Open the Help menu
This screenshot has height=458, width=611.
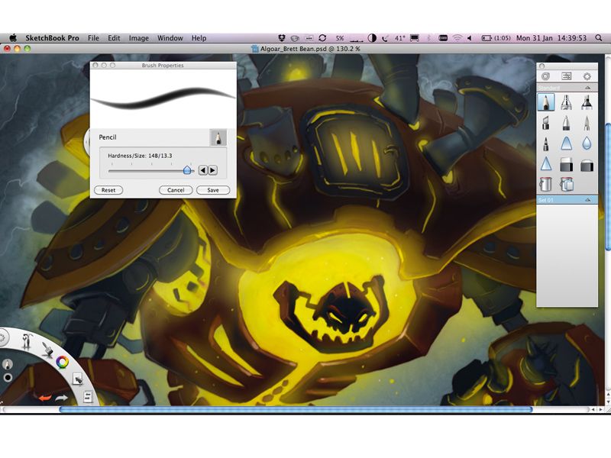[199, 37]
